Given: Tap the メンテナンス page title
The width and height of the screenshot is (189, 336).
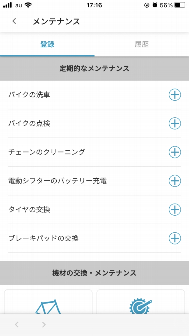Looking at the screenshot, I should [56, 22].
